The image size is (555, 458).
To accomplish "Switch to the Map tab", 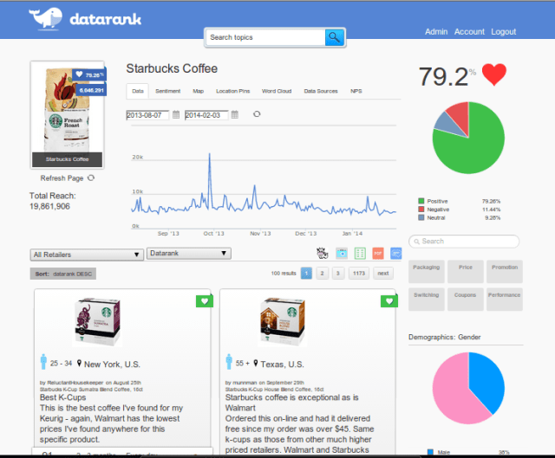I will point(199,91).
